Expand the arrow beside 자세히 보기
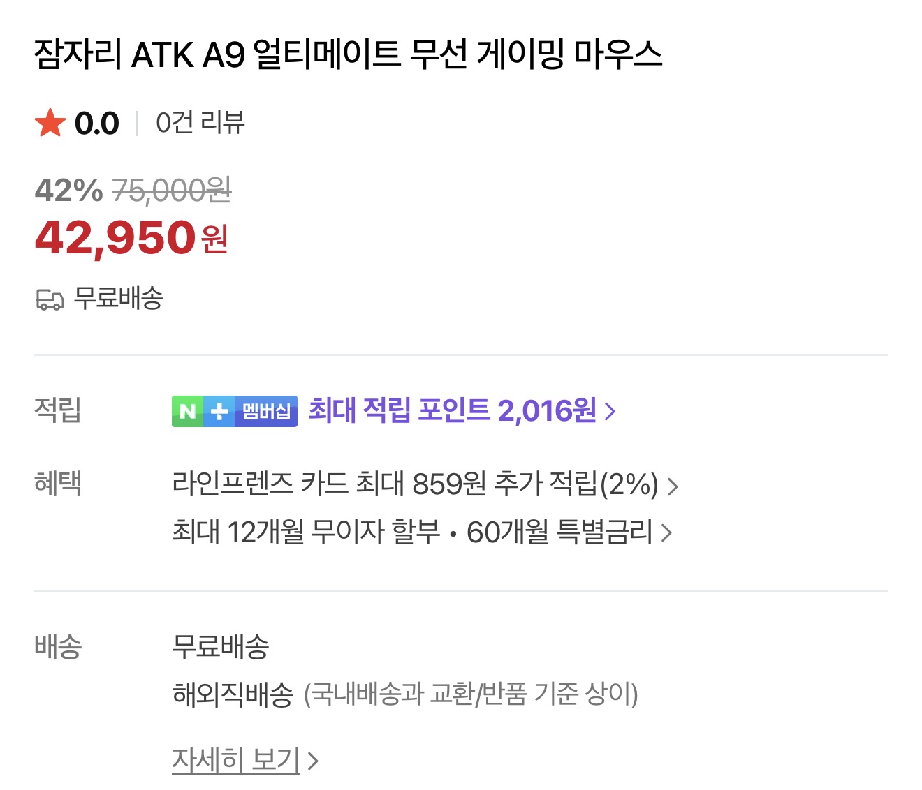 click(313, 761)
